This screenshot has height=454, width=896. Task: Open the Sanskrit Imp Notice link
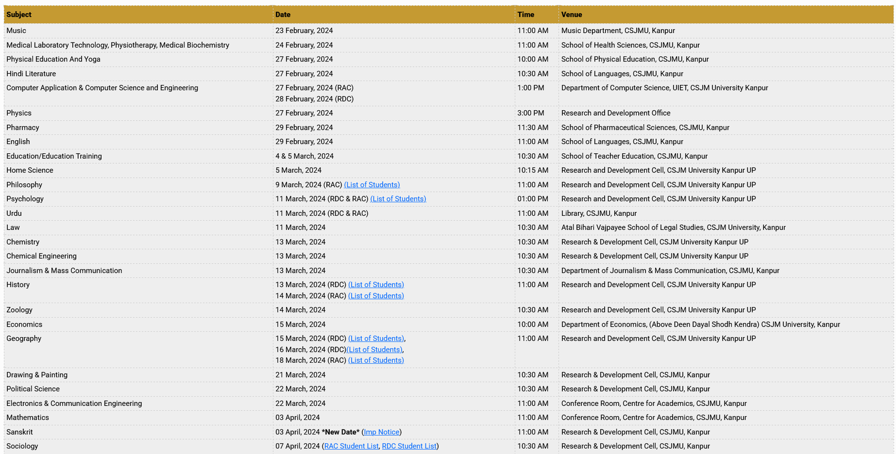pyautogui.click(x=381, y=432)
